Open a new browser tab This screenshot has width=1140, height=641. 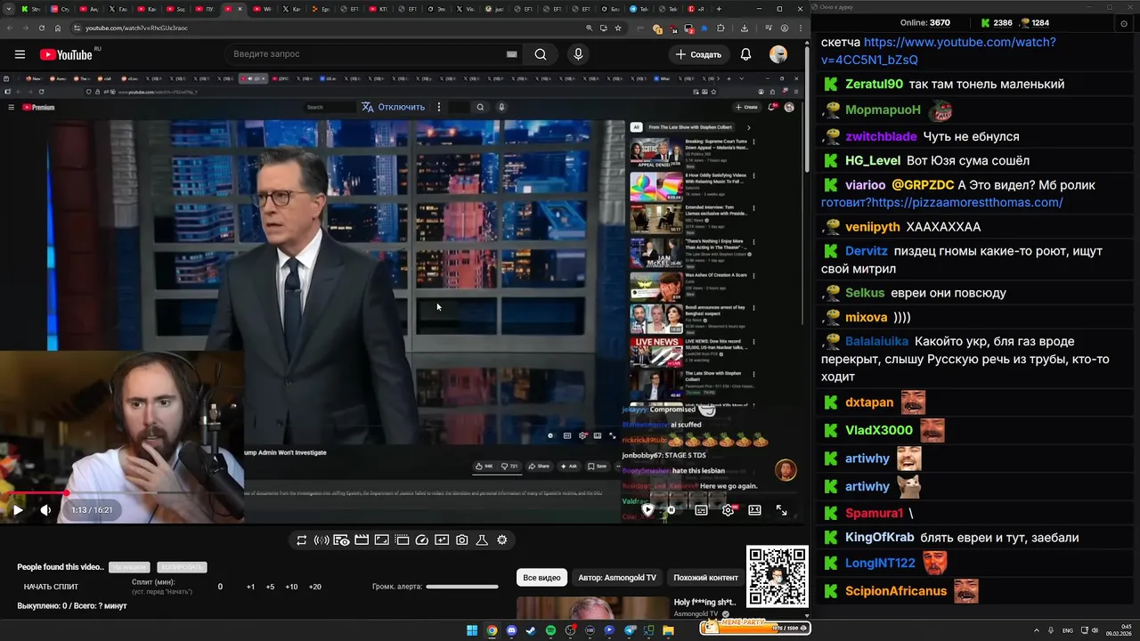coord(719,9)
